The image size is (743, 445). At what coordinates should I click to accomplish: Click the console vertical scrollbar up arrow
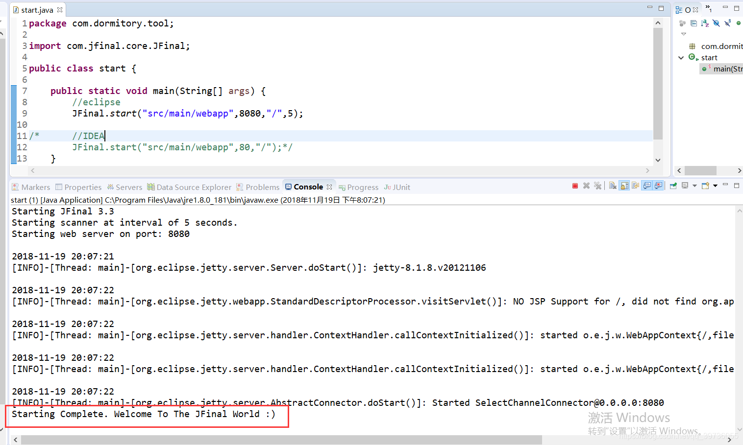point(739,211)
